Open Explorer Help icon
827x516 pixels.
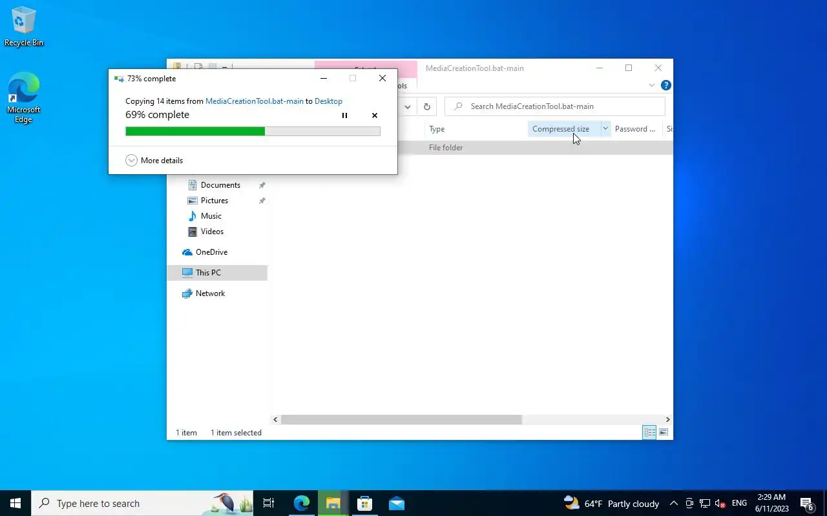click(666, 85)
